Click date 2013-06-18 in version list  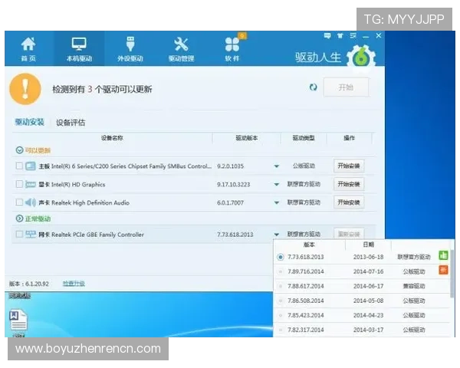click(369, 257)
